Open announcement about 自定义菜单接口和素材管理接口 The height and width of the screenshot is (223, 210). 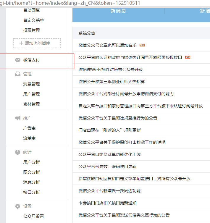[x=140, y=106]
